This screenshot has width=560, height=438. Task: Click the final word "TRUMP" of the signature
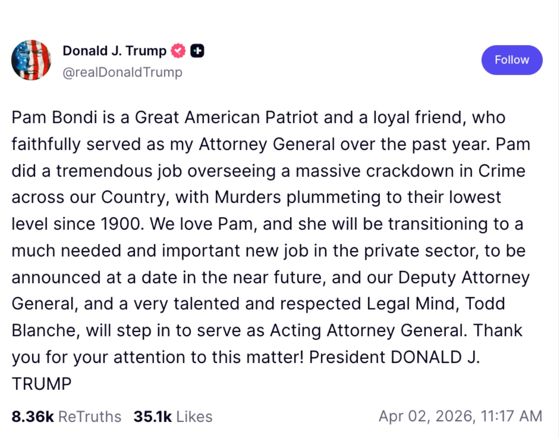click(x=42, y=384)
